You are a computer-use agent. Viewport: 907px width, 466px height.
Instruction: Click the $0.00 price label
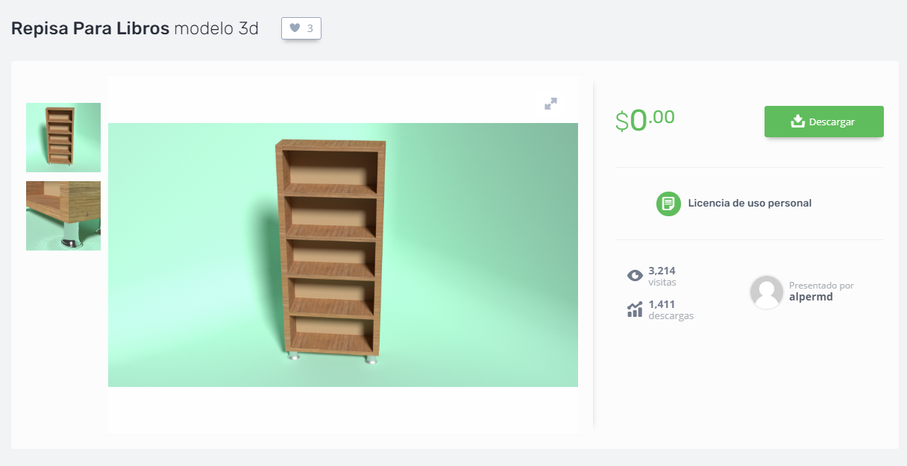(x=645, y=120)
